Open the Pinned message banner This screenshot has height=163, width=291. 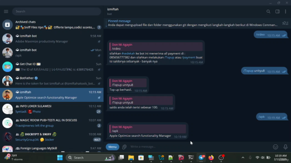(x=192, y=23)
